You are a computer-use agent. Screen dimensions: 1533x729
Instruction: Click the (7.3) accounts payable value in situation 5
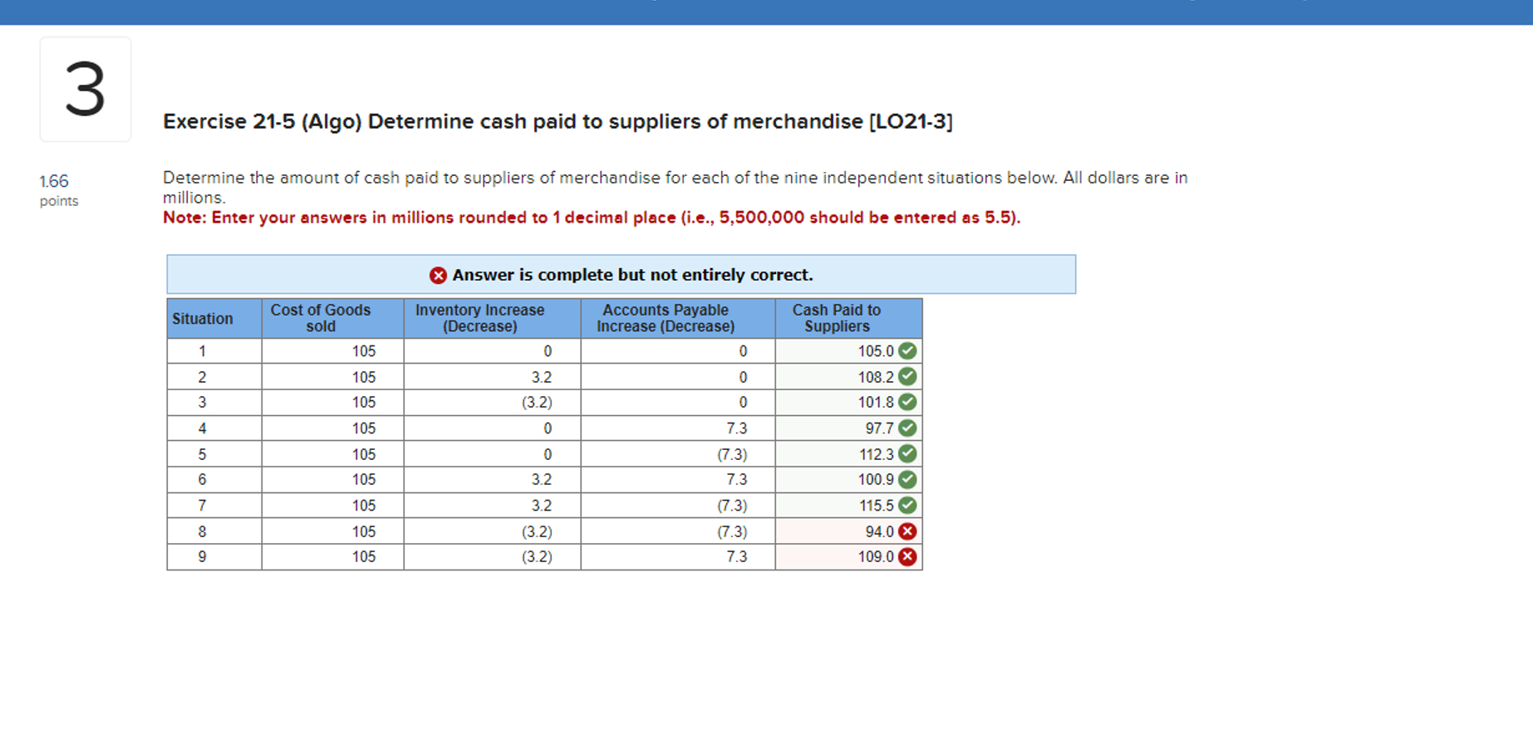(x=732, y=454)
